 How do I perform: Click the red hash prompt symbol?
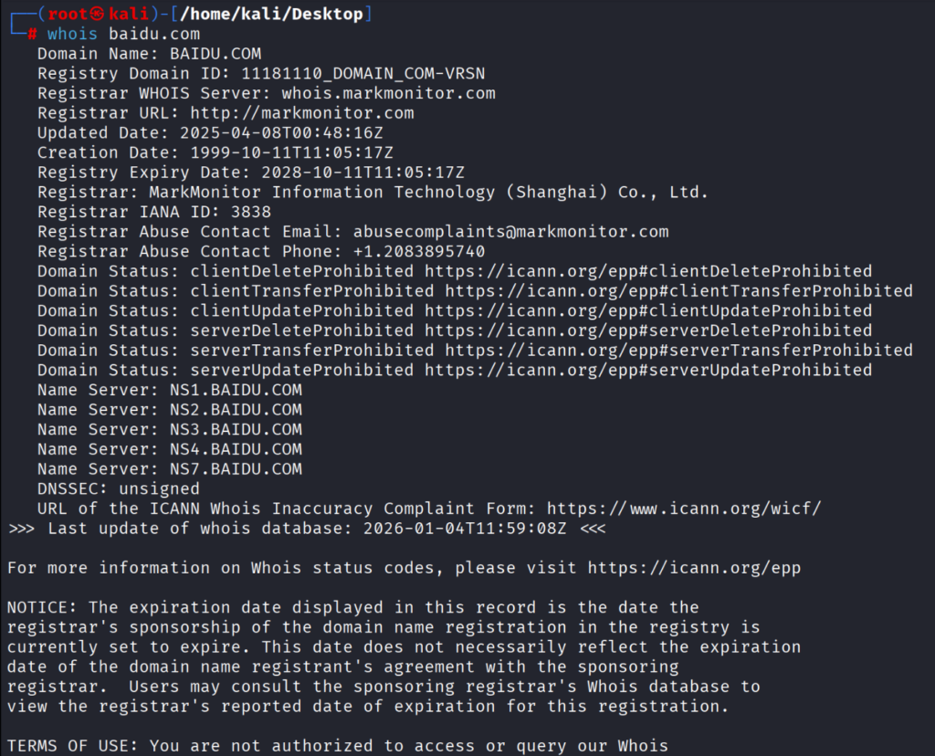click(x=32, y=35)
